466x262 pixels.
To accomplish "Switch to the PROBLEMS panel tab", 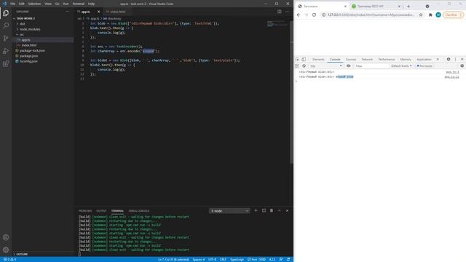I will (85, 211).
